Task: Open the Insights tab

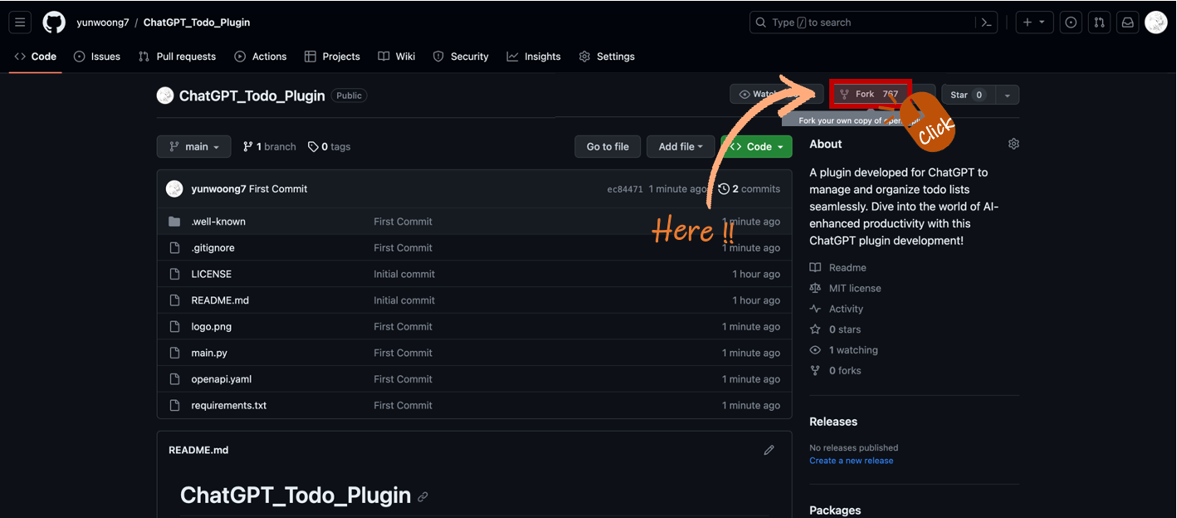Action: [x=534, y=56]
